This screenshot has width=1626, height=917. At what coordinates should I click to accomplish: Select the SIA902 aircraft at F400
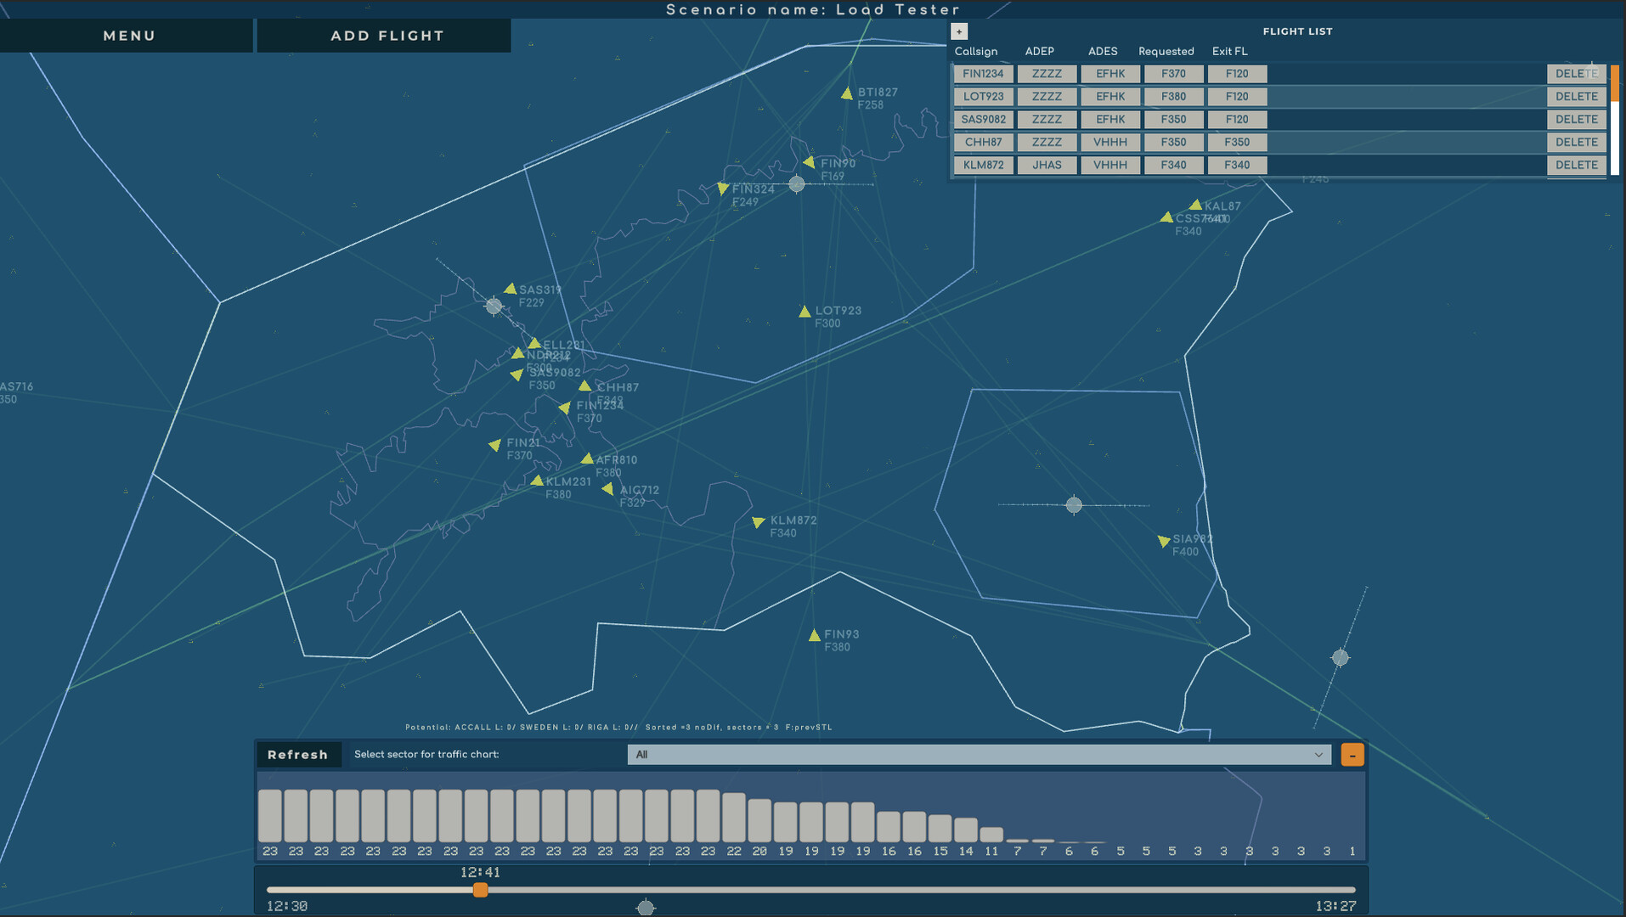pos(1163,541)
